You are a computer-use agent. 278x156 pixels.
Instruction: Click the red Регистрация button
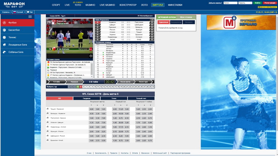[x=270, y=3]
